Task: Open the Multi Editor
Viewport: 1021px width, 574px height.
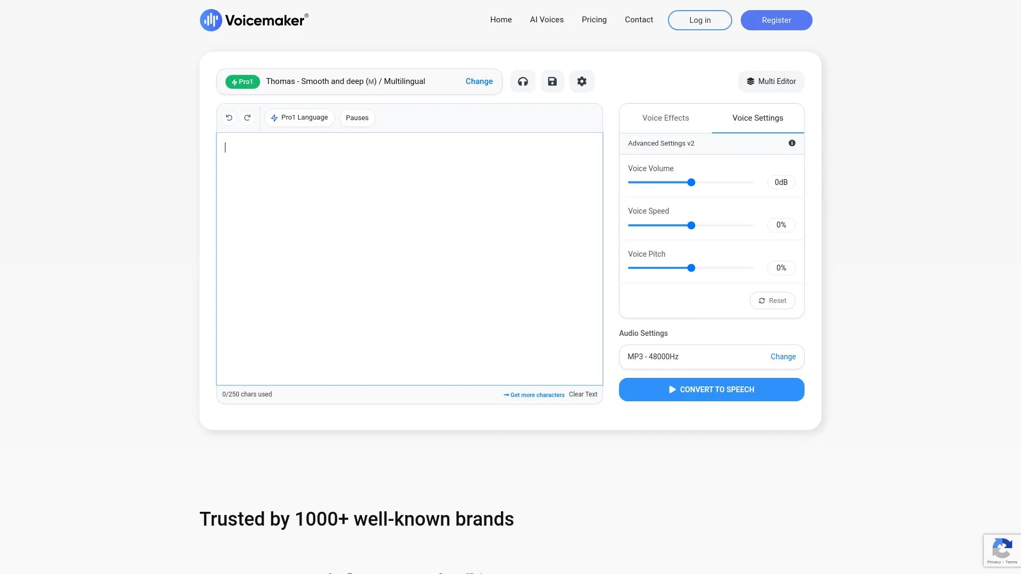Action: (771, 81)
